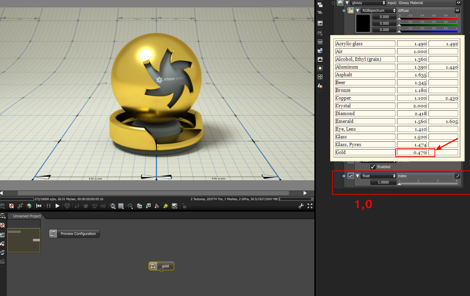Click the RGBspectrum diffuse node icon
The width and height of the screenshot is (470, 296).
click(x=351, y=10)
